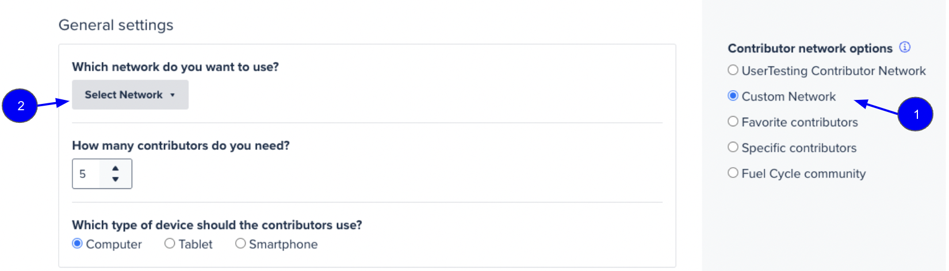Click the blue annotation circle numbered 1

pyautogui.click(x=916, y=114)
